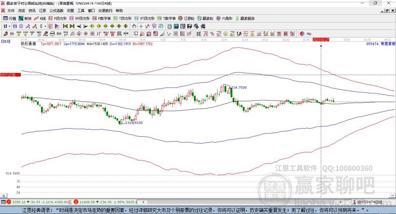Open the 公式选股 menu
Screen dimensions: 396x214
coord(56,11)
